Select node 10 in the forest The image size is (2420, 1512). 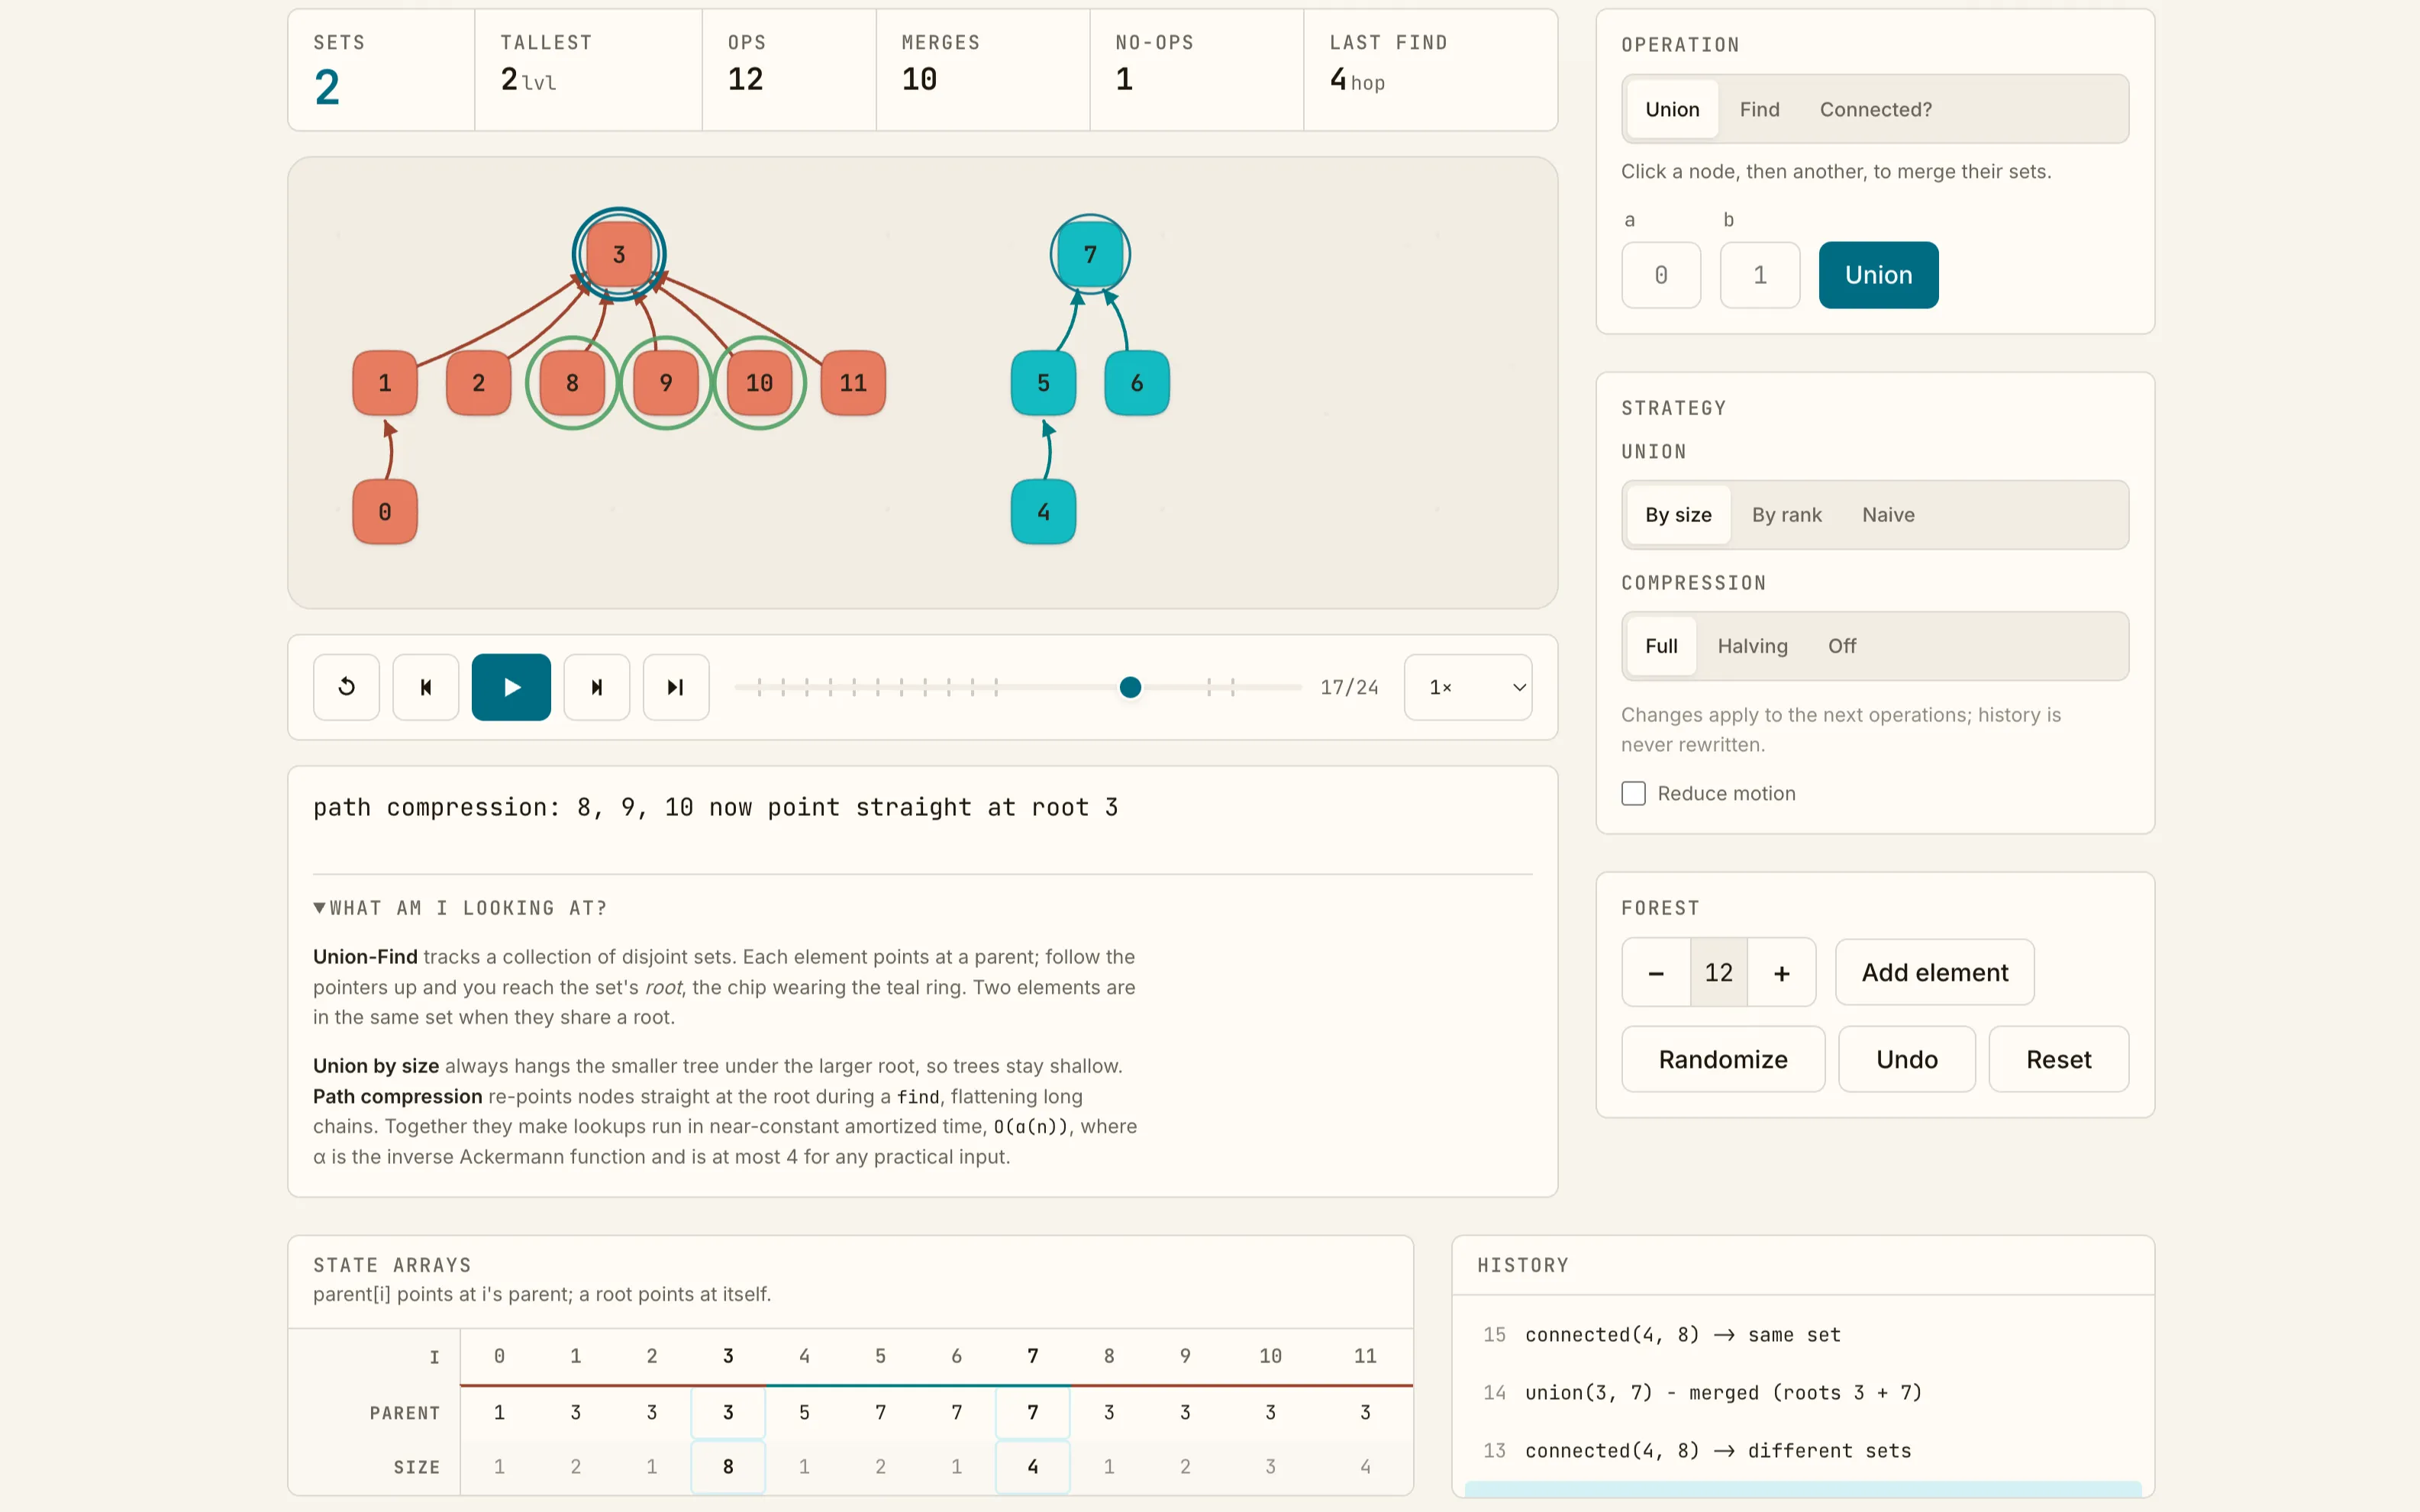point(759,383)
